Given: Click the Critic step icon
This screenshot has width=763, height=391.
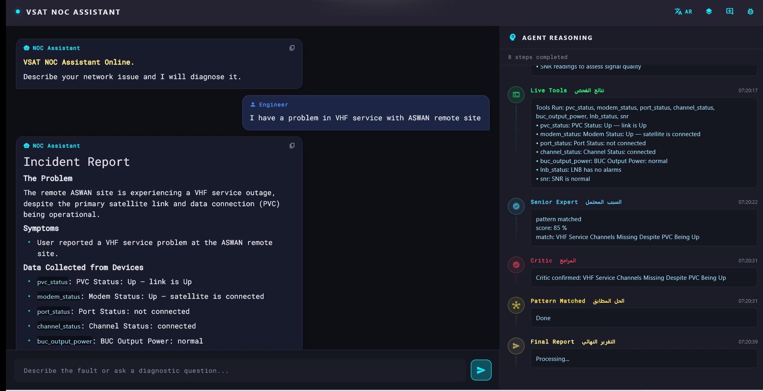Looking at the screenshot, I should point(516,265).
